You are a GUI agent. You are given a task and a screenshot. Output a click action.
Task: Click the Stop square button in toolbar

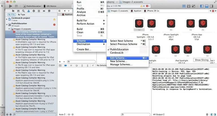tap(16, 6)
